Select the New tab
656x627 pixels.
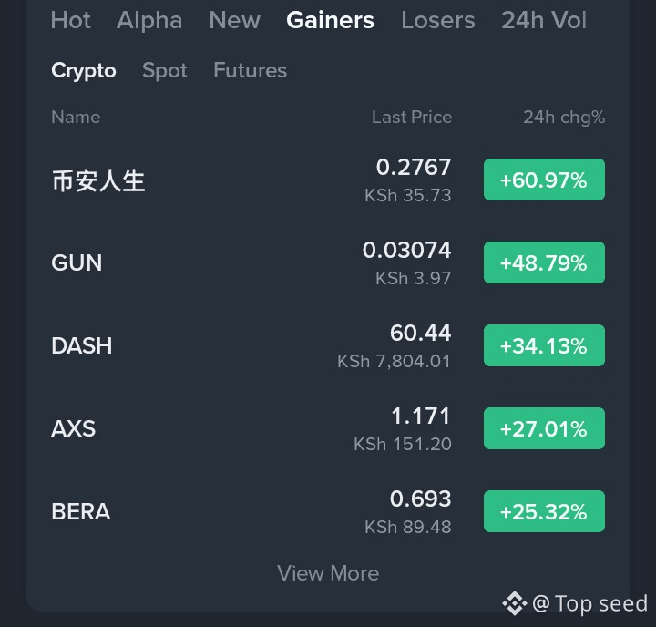(x=234, y=20)
